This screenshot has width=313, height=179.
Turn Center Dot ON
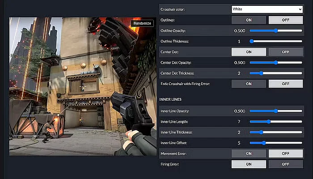249,52
